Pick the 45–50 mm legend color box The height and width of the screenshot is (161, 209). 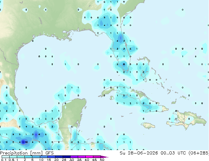pyautogui.click(x=97, y=157)
